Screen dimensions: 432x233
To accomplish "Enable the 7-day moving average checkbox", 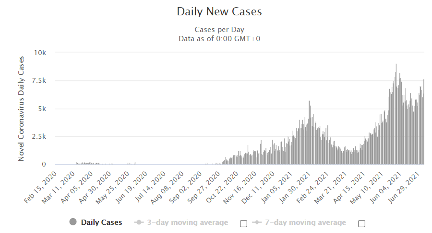I will pos(361,223).
